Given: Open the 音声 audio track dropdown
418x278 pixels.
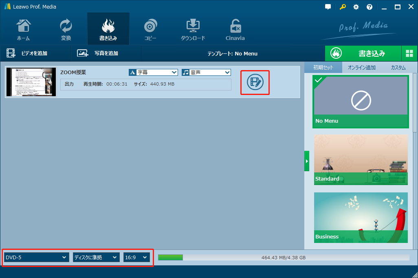Looking at the screenshot, I should point(206,72).
